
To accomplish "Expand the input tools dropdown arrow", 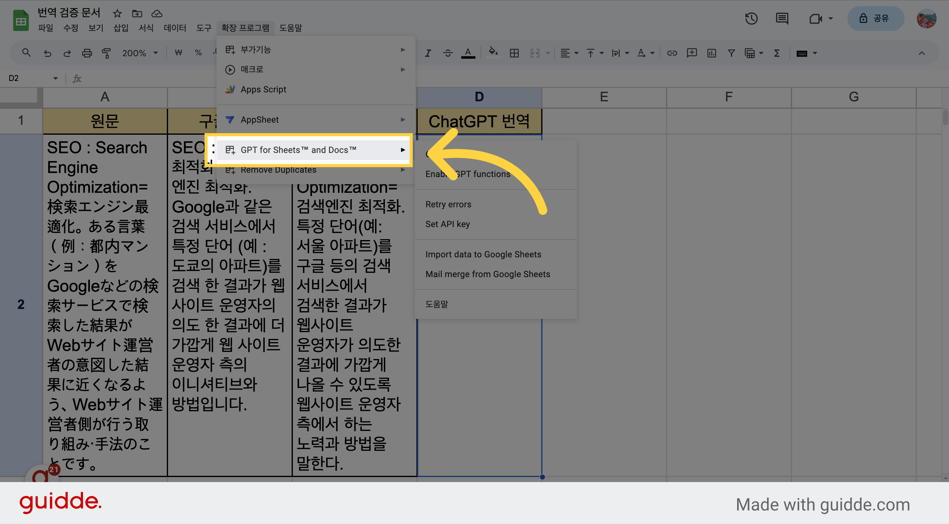I will [x=815, y=53].
